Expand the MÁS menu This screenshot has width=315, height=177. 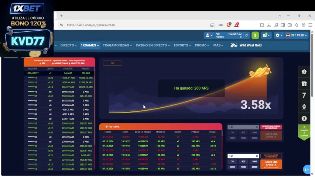[x=218, y=45]
